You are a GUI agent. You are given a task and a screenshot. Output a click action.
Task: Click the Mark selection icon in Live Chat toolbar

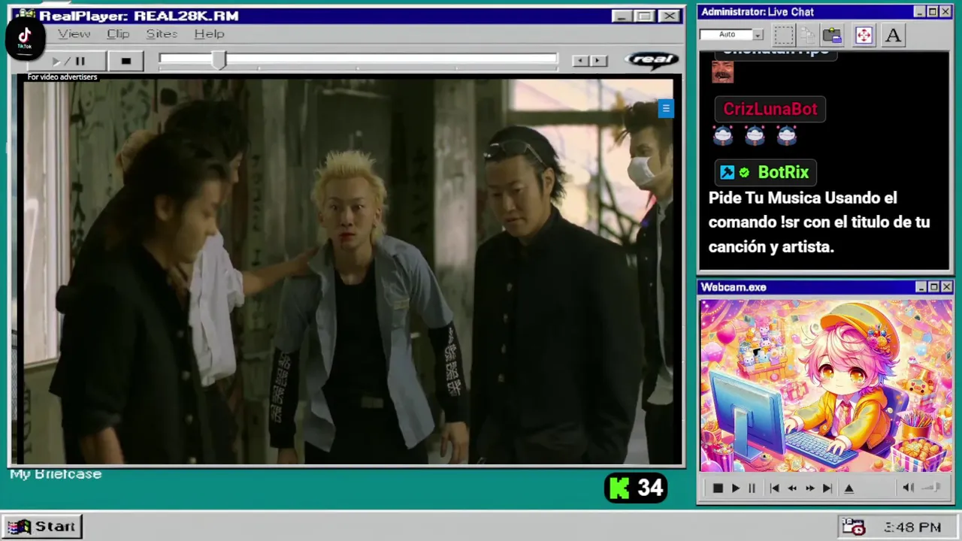pos(784,35)
